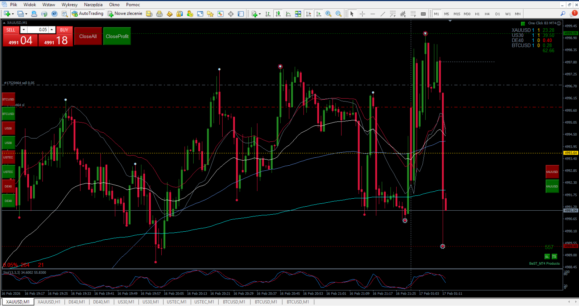Select the trendline drawing tool
The height and width of the screenshot is (306, 579).
click(x=383, y=14)
